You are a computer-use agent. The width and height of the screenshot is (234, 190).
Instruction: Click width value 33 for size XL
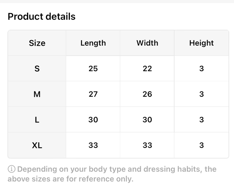(147, 145)
